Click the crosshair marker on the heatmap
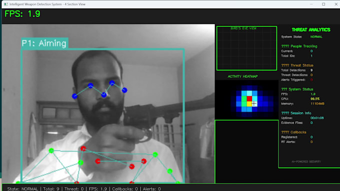340x191 pixels. tap(254, 104)
